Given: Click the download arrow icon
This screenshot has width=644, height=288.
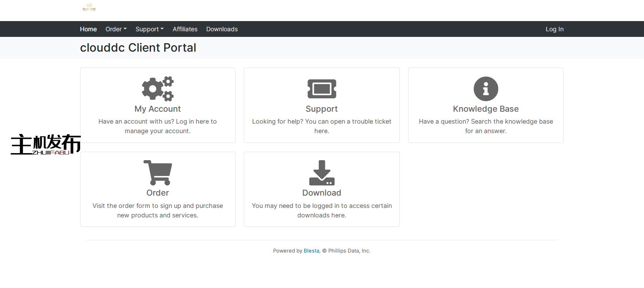Looking at the screenshot, I should pyautogui.click(x=322, y=173).
